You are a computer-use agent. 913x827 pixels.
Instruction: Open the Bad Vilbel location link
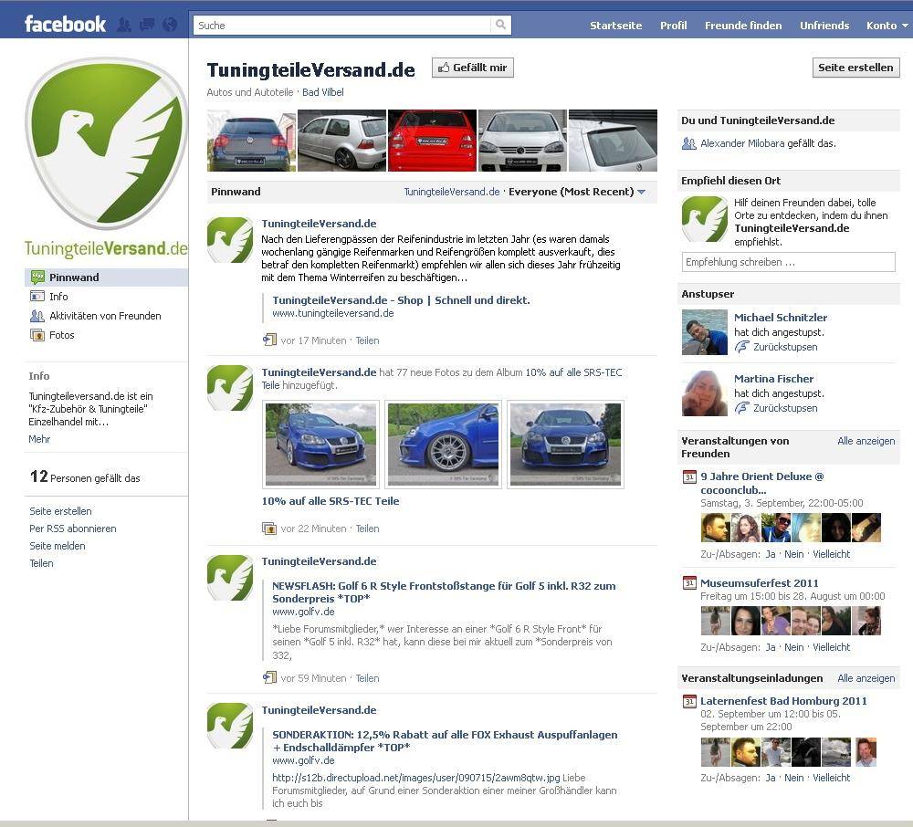[322, 92]
